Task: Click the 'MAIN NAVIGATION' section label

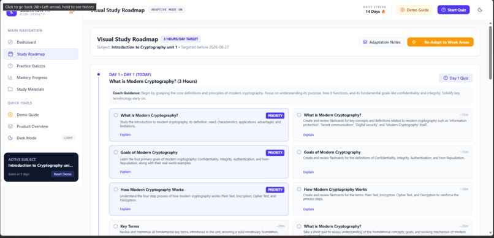Action: point(25,31)
